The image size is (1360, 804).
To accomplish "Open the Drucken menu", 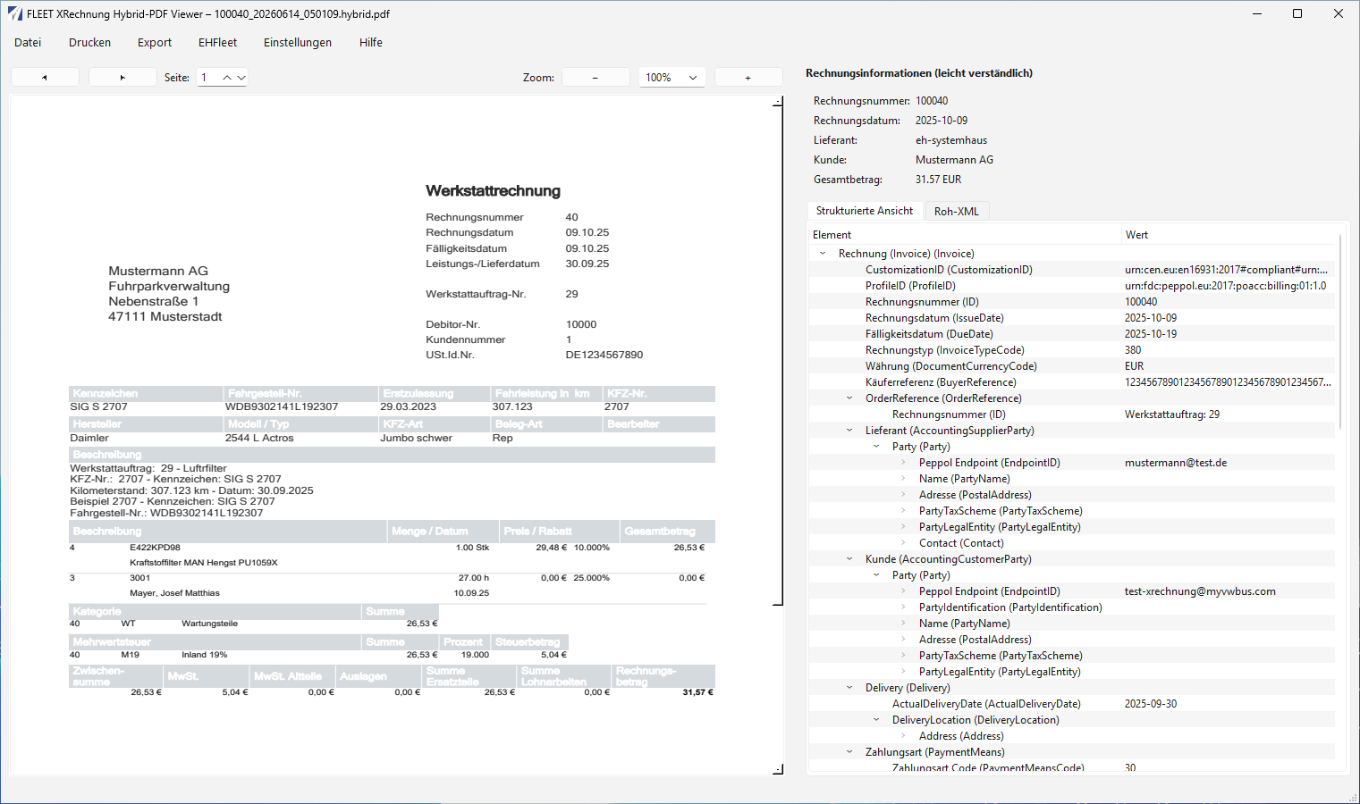I will (90, 42).
